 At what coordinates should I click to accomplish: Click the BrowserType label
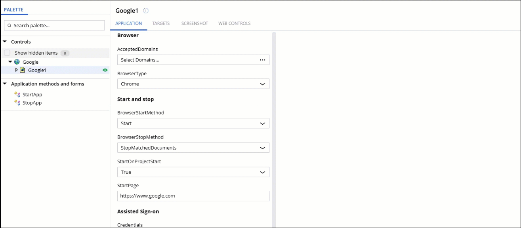coord(132,74)
